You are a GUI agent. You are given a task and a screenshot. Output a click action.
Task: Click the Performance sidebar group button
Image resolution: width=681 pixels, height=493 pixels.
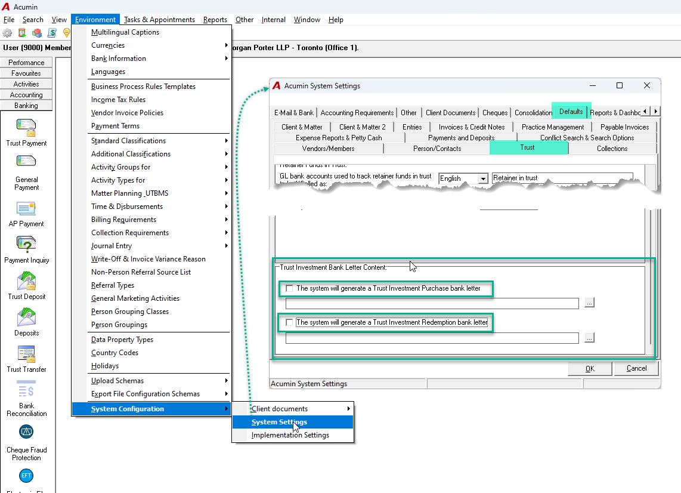click(26, 63)
